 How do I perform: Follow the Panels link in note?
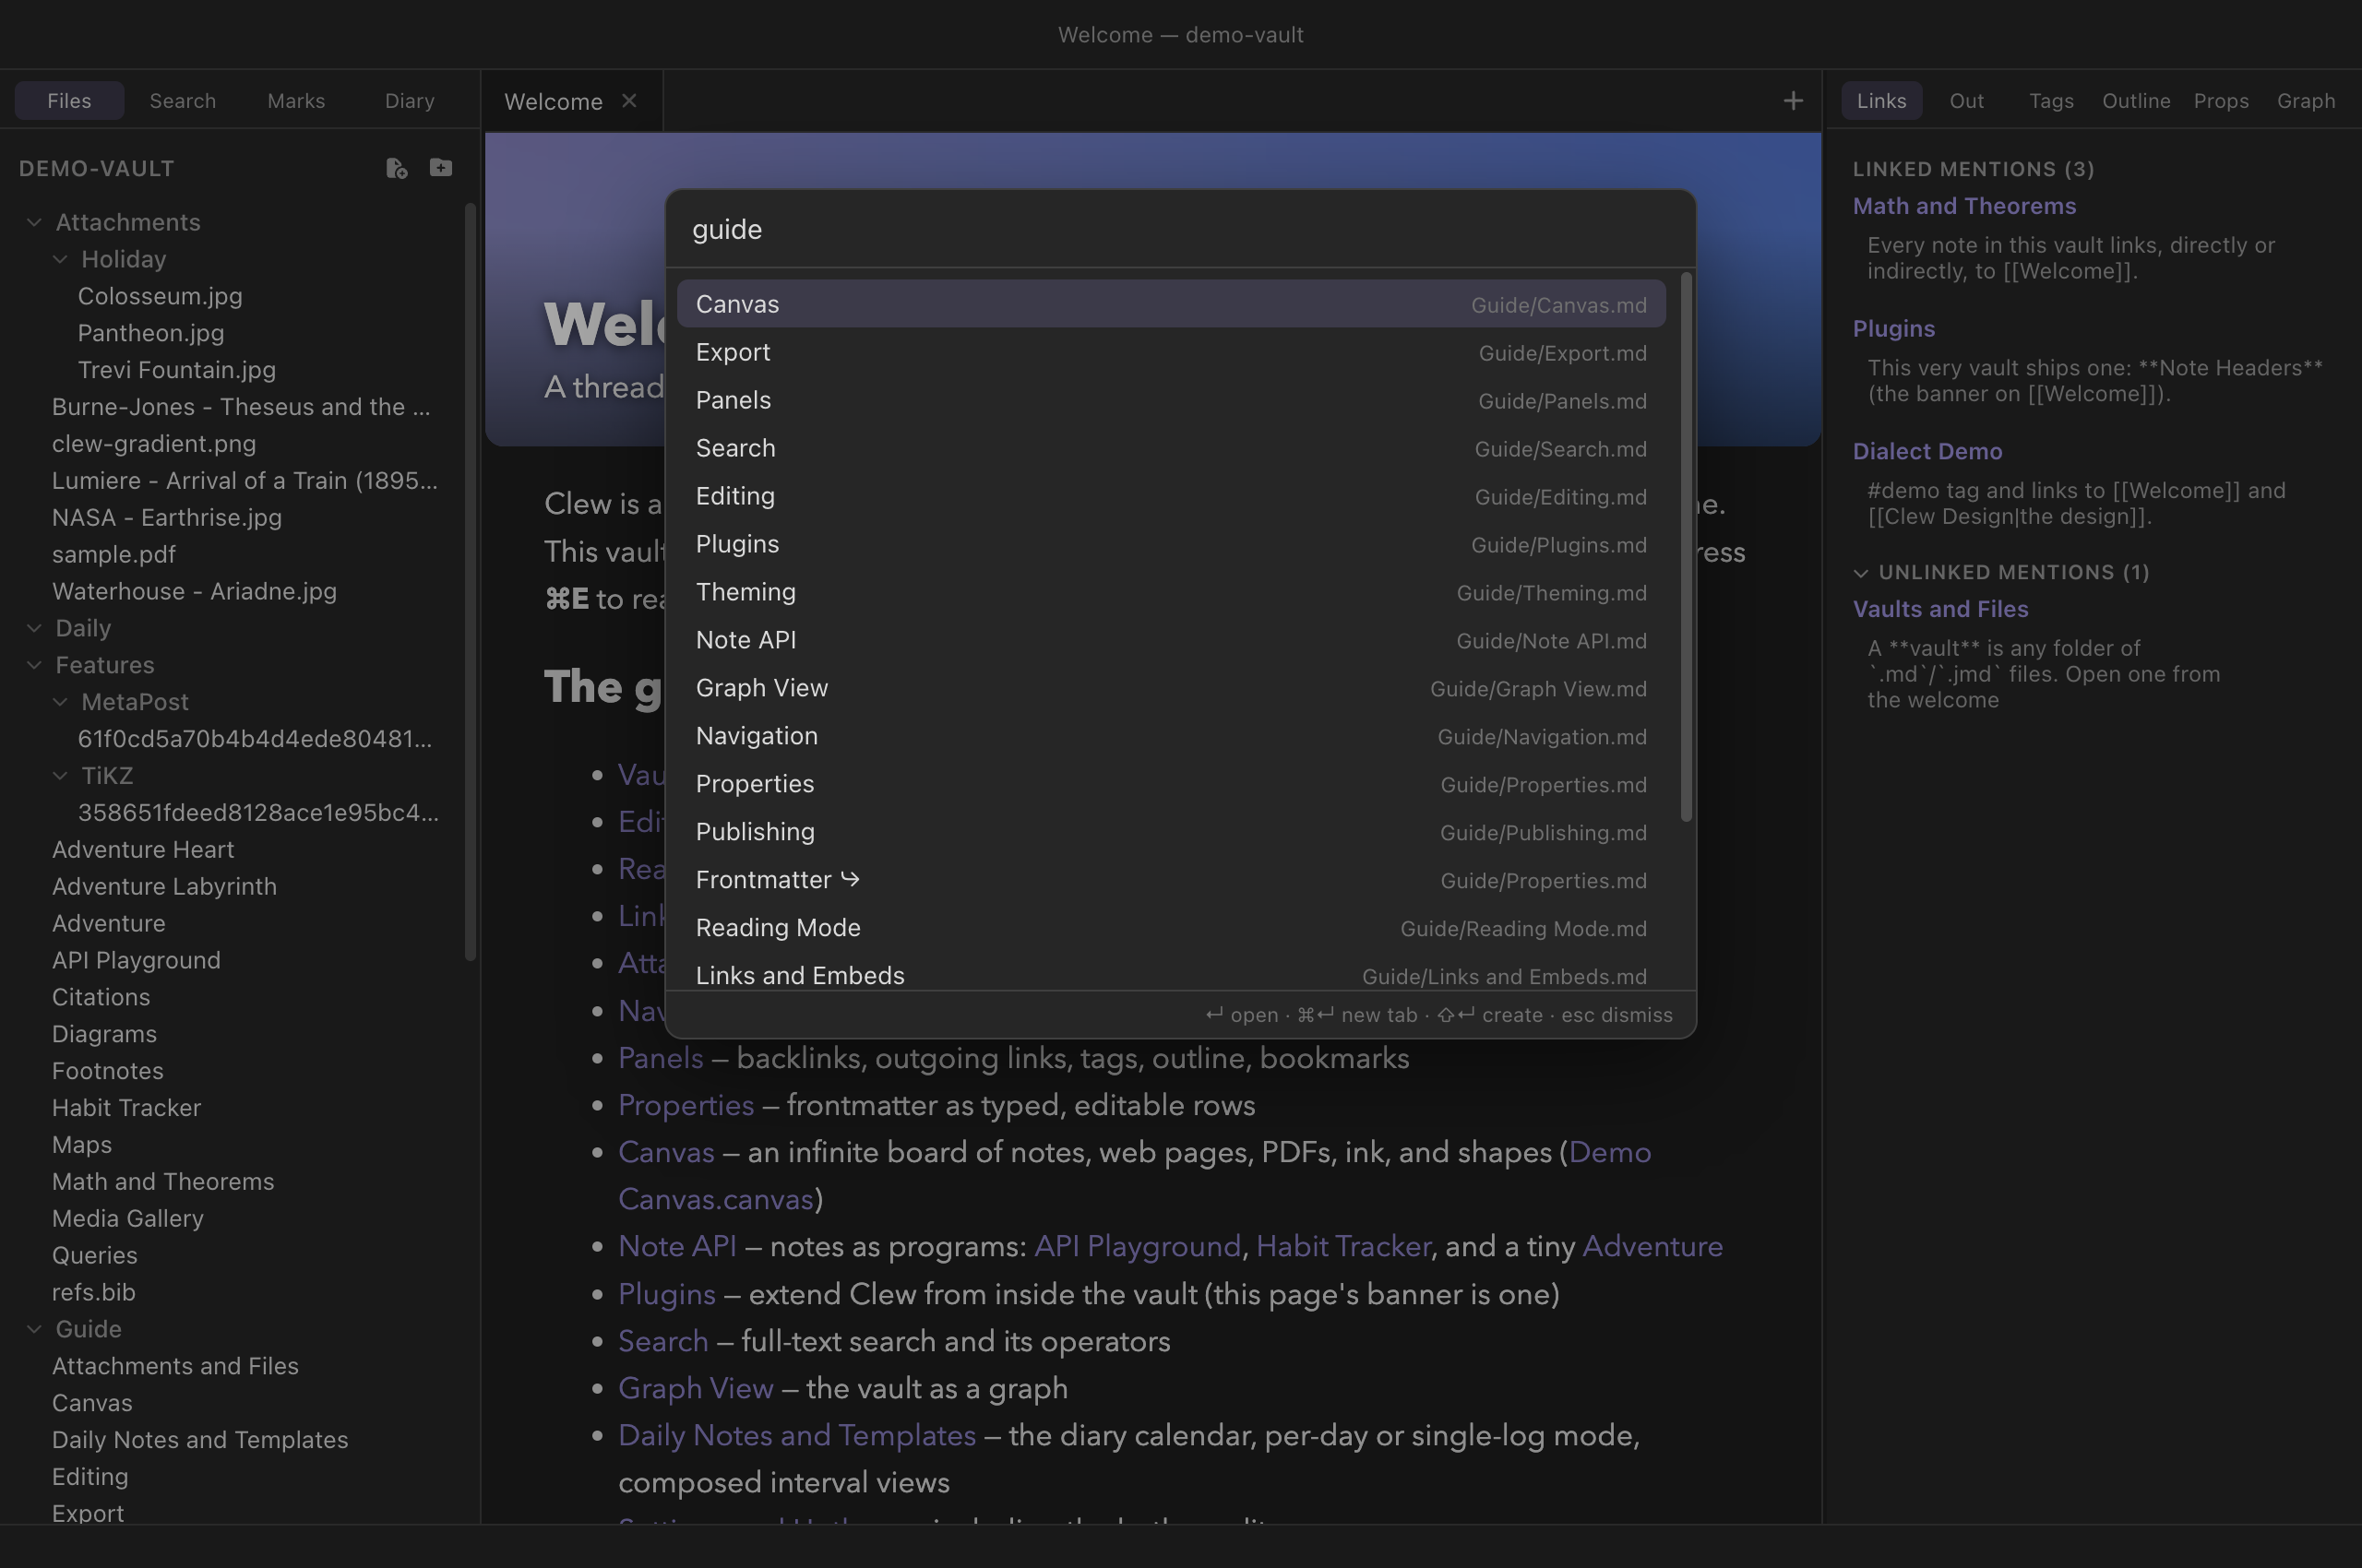coord(661,1058)
